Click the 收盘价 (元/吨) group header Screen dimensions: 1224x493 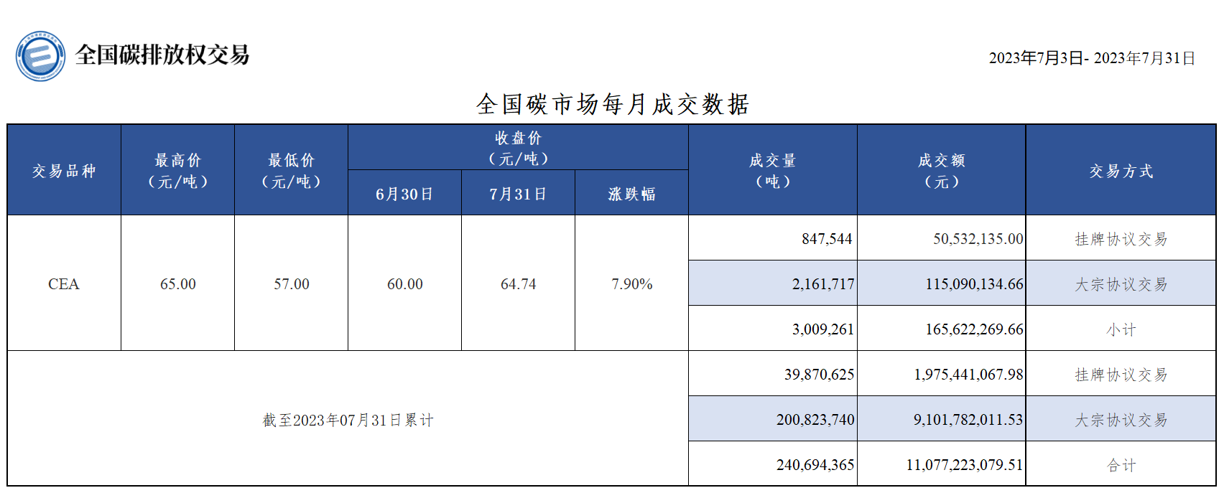pos(518,148)
